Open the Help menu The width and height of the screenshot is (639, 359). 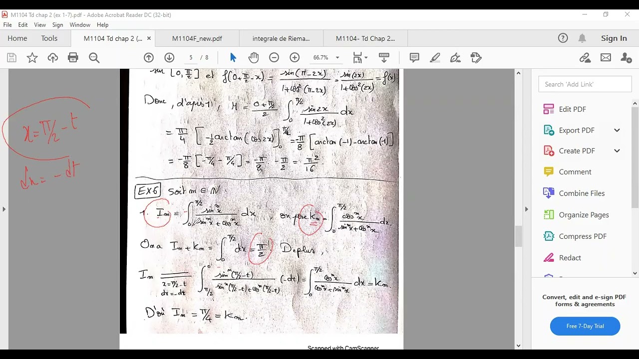tap(102, 25)
